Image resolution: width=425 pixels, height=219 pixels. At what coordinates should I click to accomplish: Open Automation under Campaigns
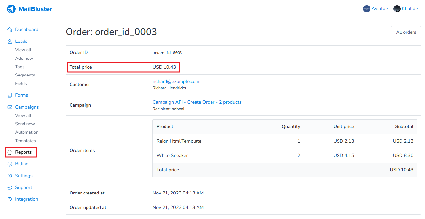(27, 132)
